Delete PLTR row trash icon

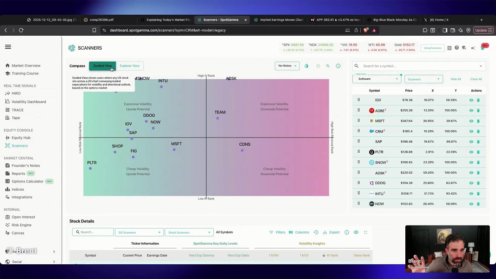pos(478,152)
